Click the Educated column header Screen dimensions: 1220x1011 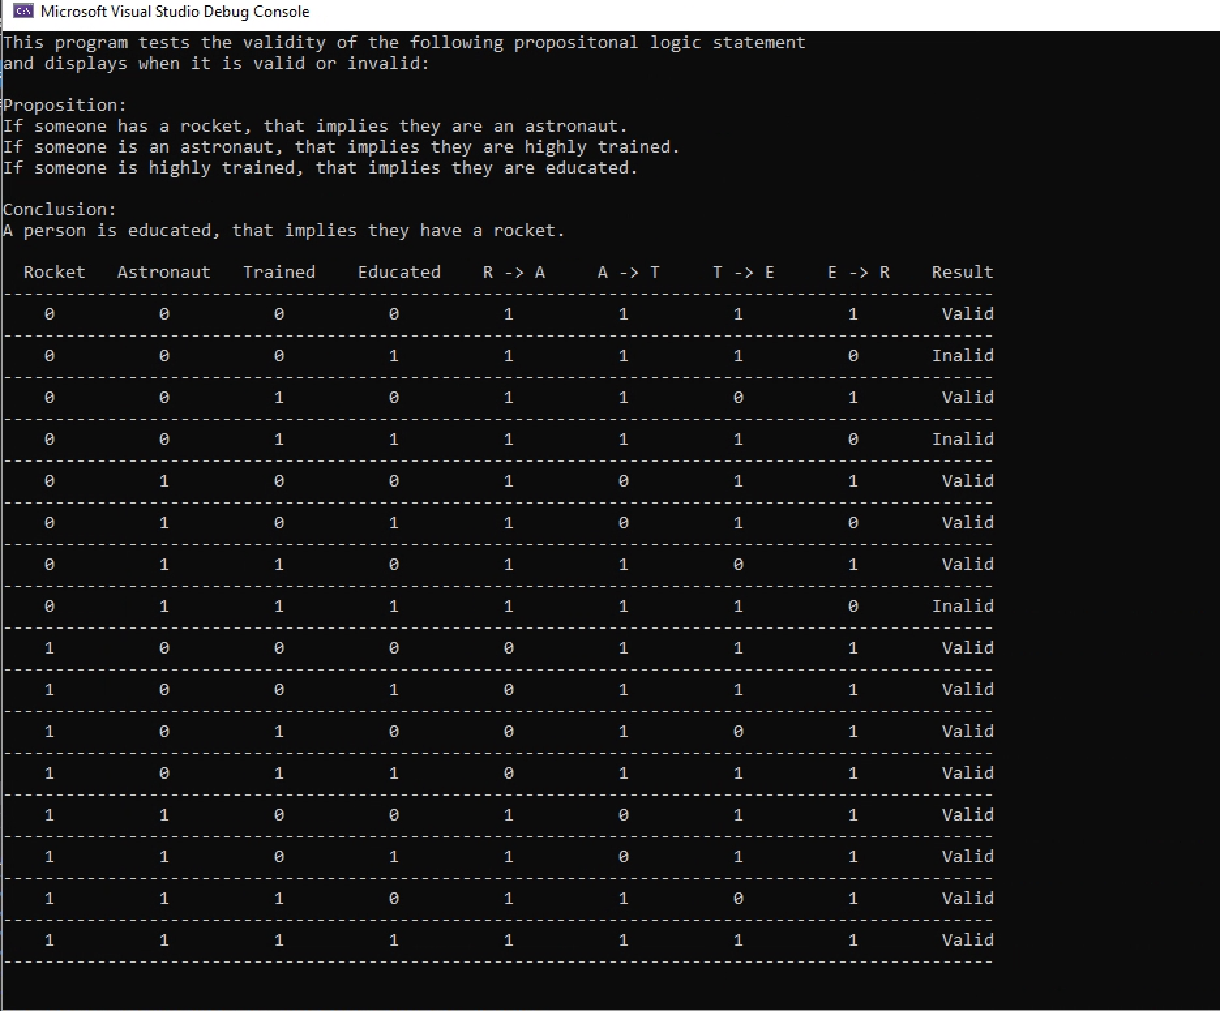pos(399,272)
